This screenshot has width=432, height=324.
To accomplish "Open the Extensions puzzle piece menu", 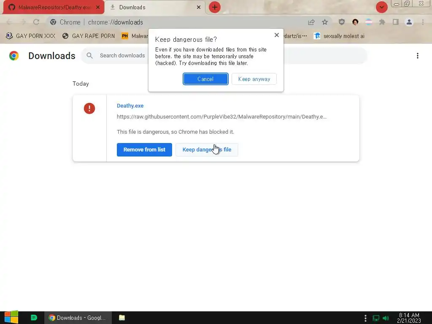I will pyautogui.click(x=382, y=22).
